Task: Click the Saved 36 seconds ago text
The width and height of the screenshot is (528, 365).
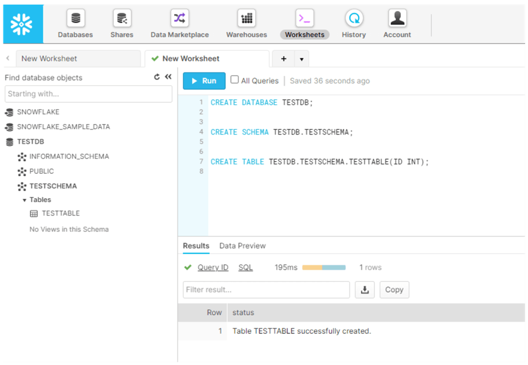Action: click(x=330, y=81)
